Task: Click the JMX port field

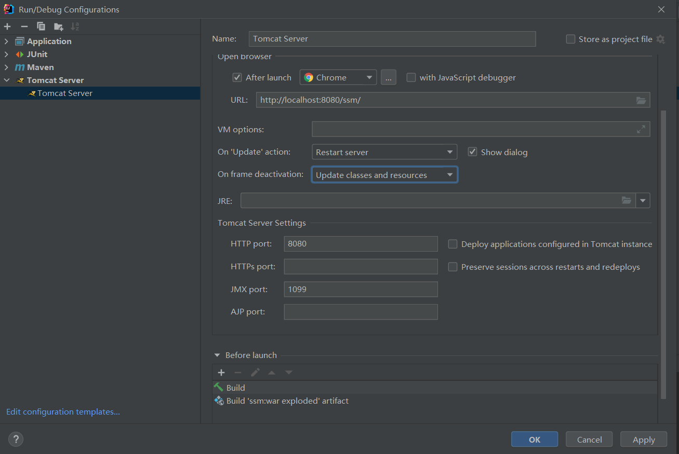Action: (361, 290)
